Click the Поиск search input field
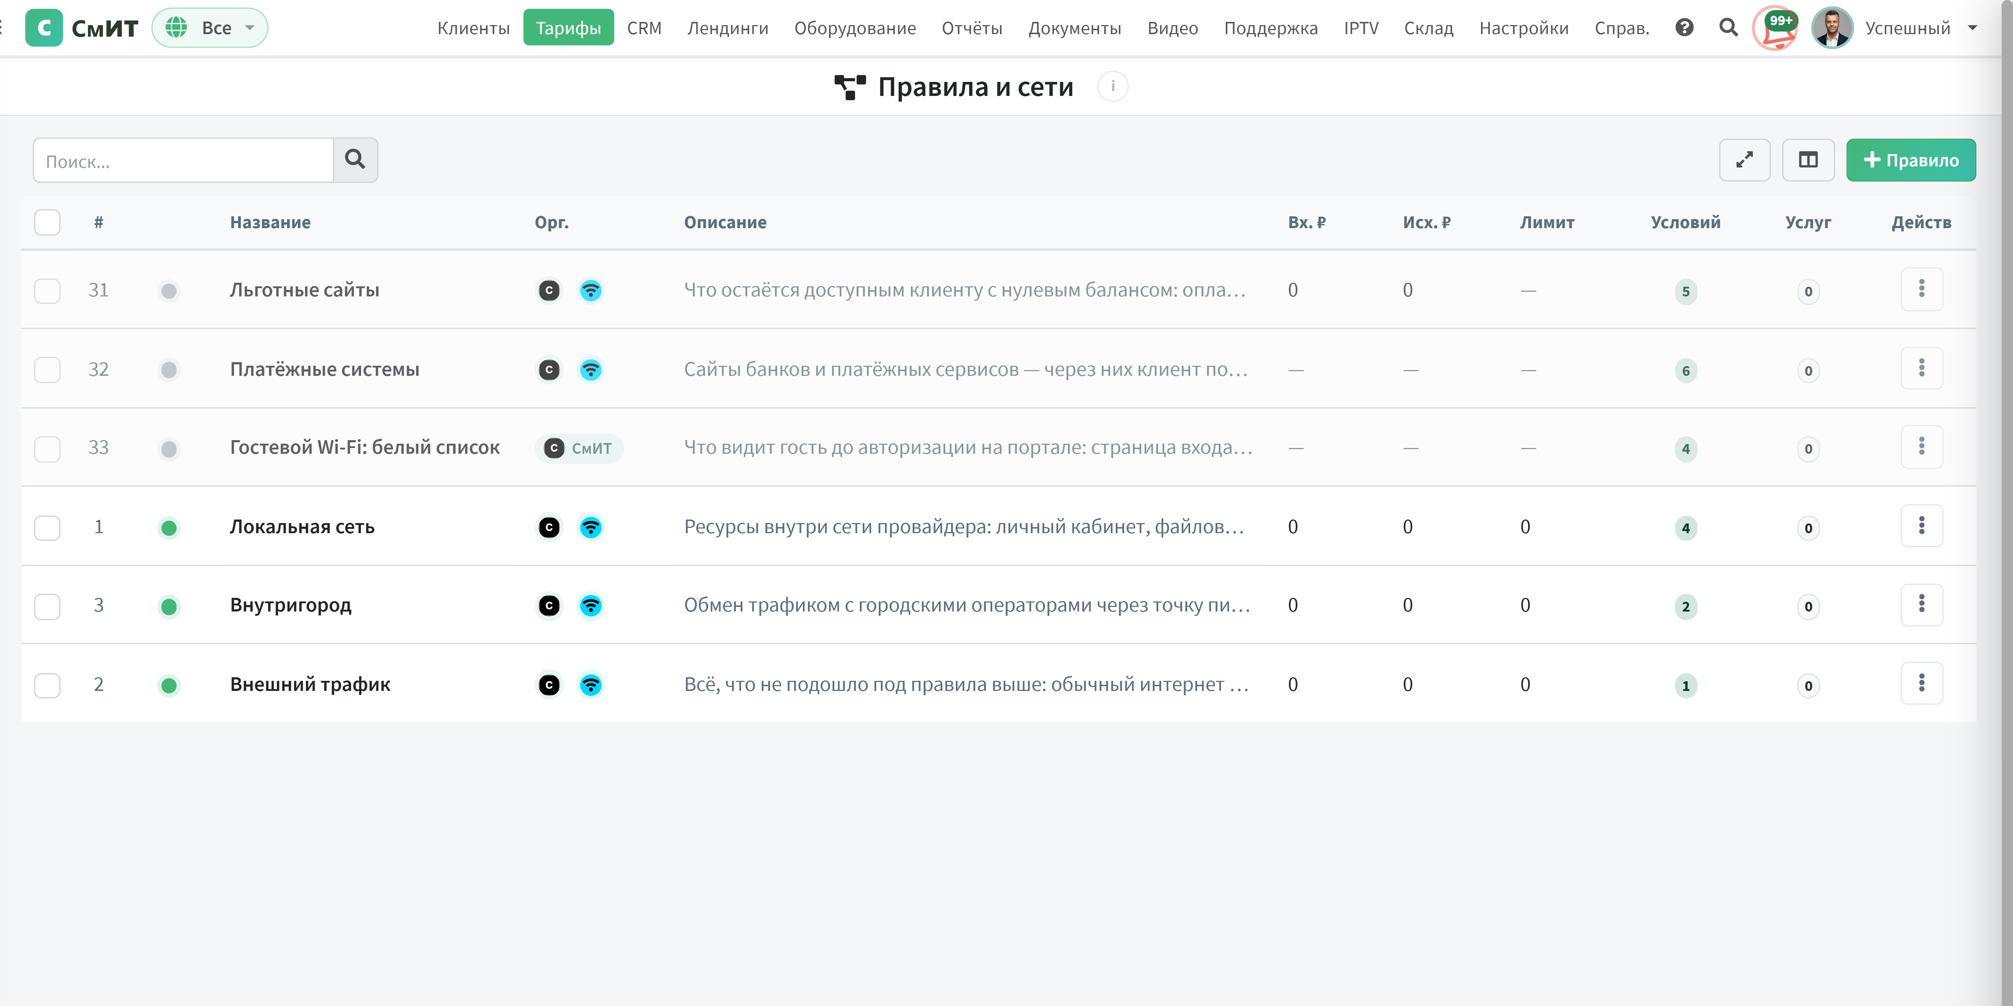2013x1006 pixels. [184, 160]
